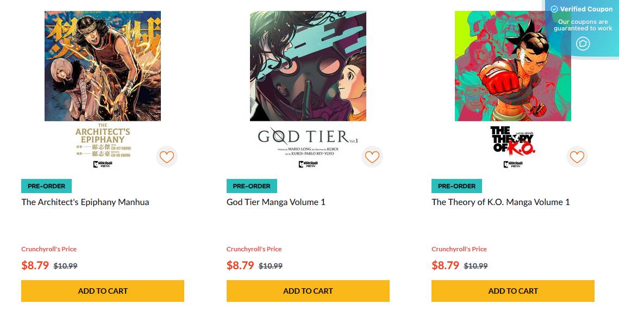This screenshot has width=619, height=316.
Task: Add The Architect's Epiphany to wishlist
Action: [x=167, y=157]
